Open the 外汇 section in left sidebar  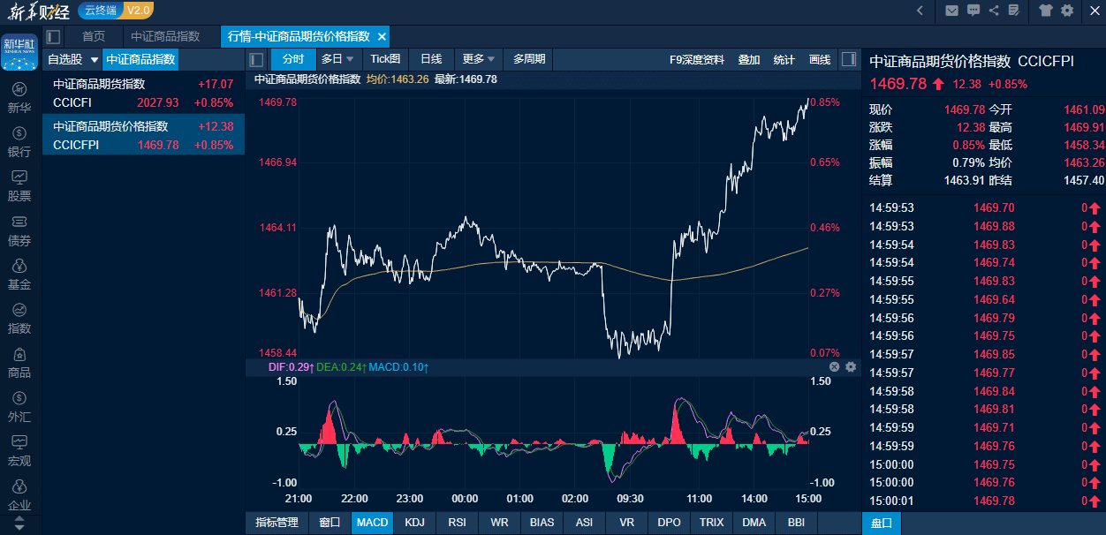19,407
